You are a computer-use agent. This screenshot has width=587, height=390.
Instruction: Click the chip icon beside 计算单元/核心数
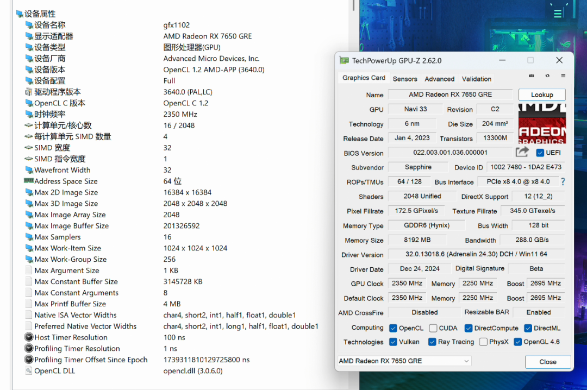tap(29, 125)
